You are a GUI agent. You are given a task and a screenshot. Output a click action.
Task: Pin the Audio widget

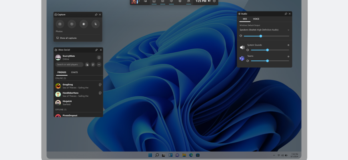pos(286,14)
